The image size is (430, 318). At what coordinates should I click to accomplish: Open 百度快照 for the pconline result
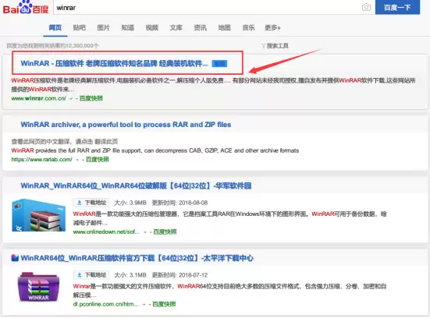point(164,304)
